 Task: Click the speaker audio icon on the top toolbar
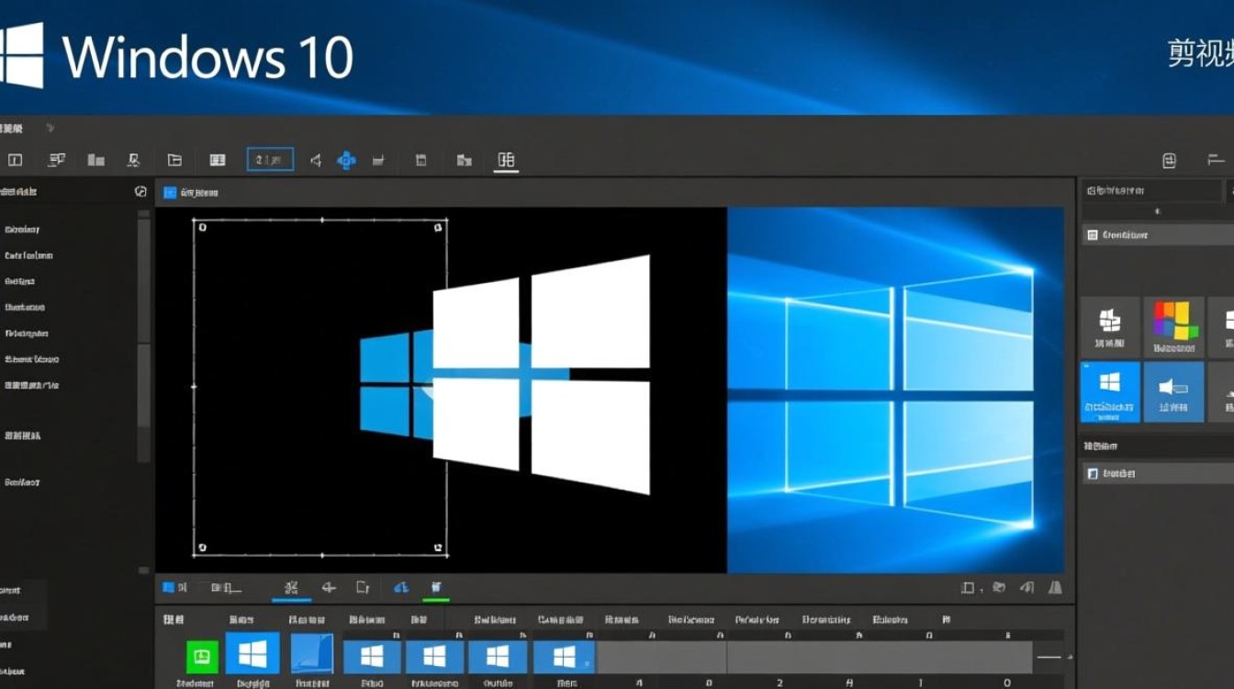click(314, 159)
